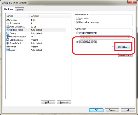Screen dimensions: 138x115
Task: Open Help for VM settings
Action: tap(128, 110)
